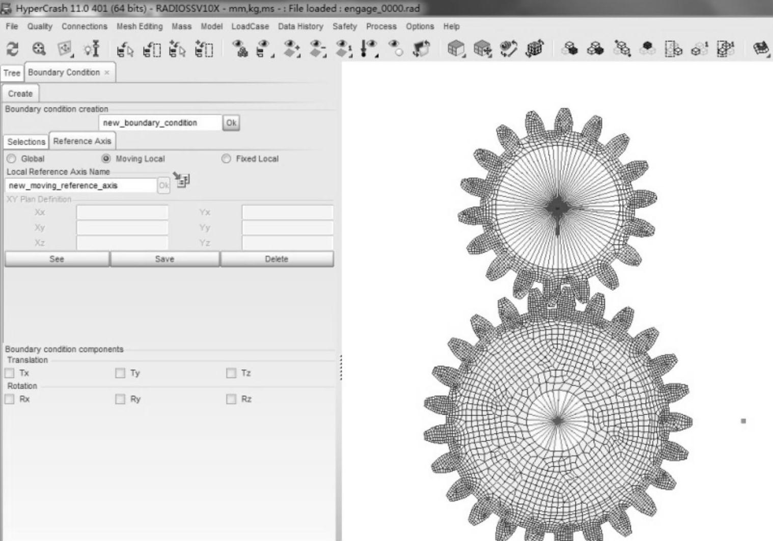Open the Safety menu

(x=345, y=26)
